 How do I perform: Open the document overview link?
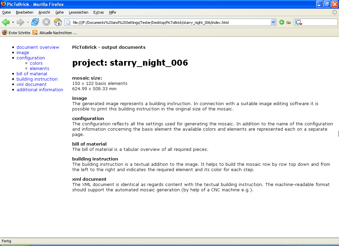coord(38,47)
